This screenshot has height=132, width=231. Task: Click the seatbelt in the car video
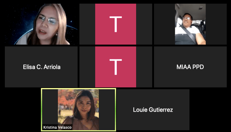tap(188, 33)
